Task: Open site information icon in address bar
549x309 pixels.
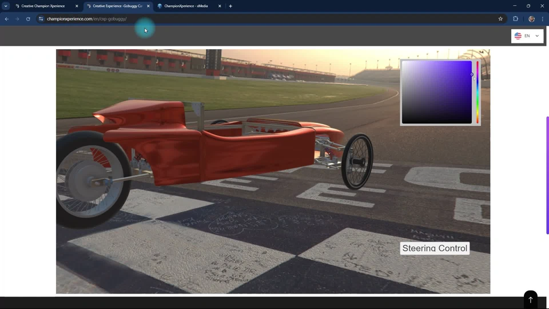Action: 41,19
